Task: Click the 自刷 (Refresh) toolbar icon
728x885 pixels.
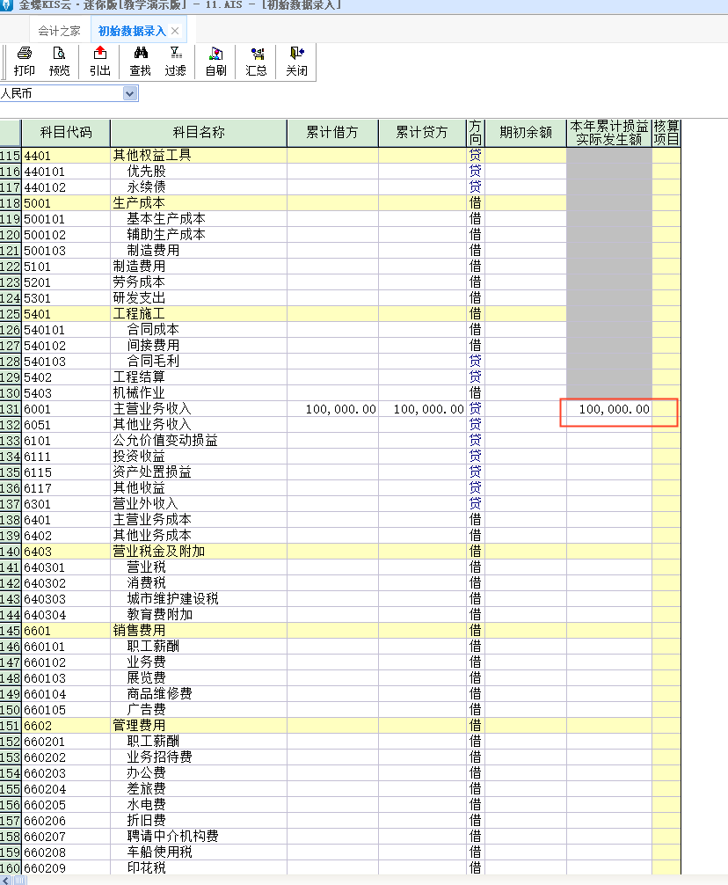Action: coord(215,61)
